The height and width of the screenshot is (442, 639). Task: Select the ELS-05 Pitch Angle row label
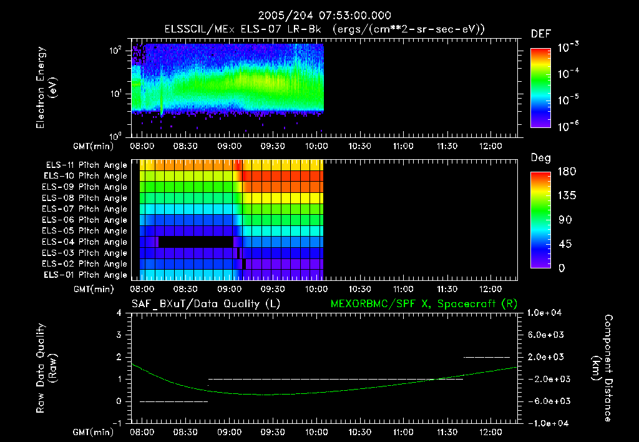[85, 231]
